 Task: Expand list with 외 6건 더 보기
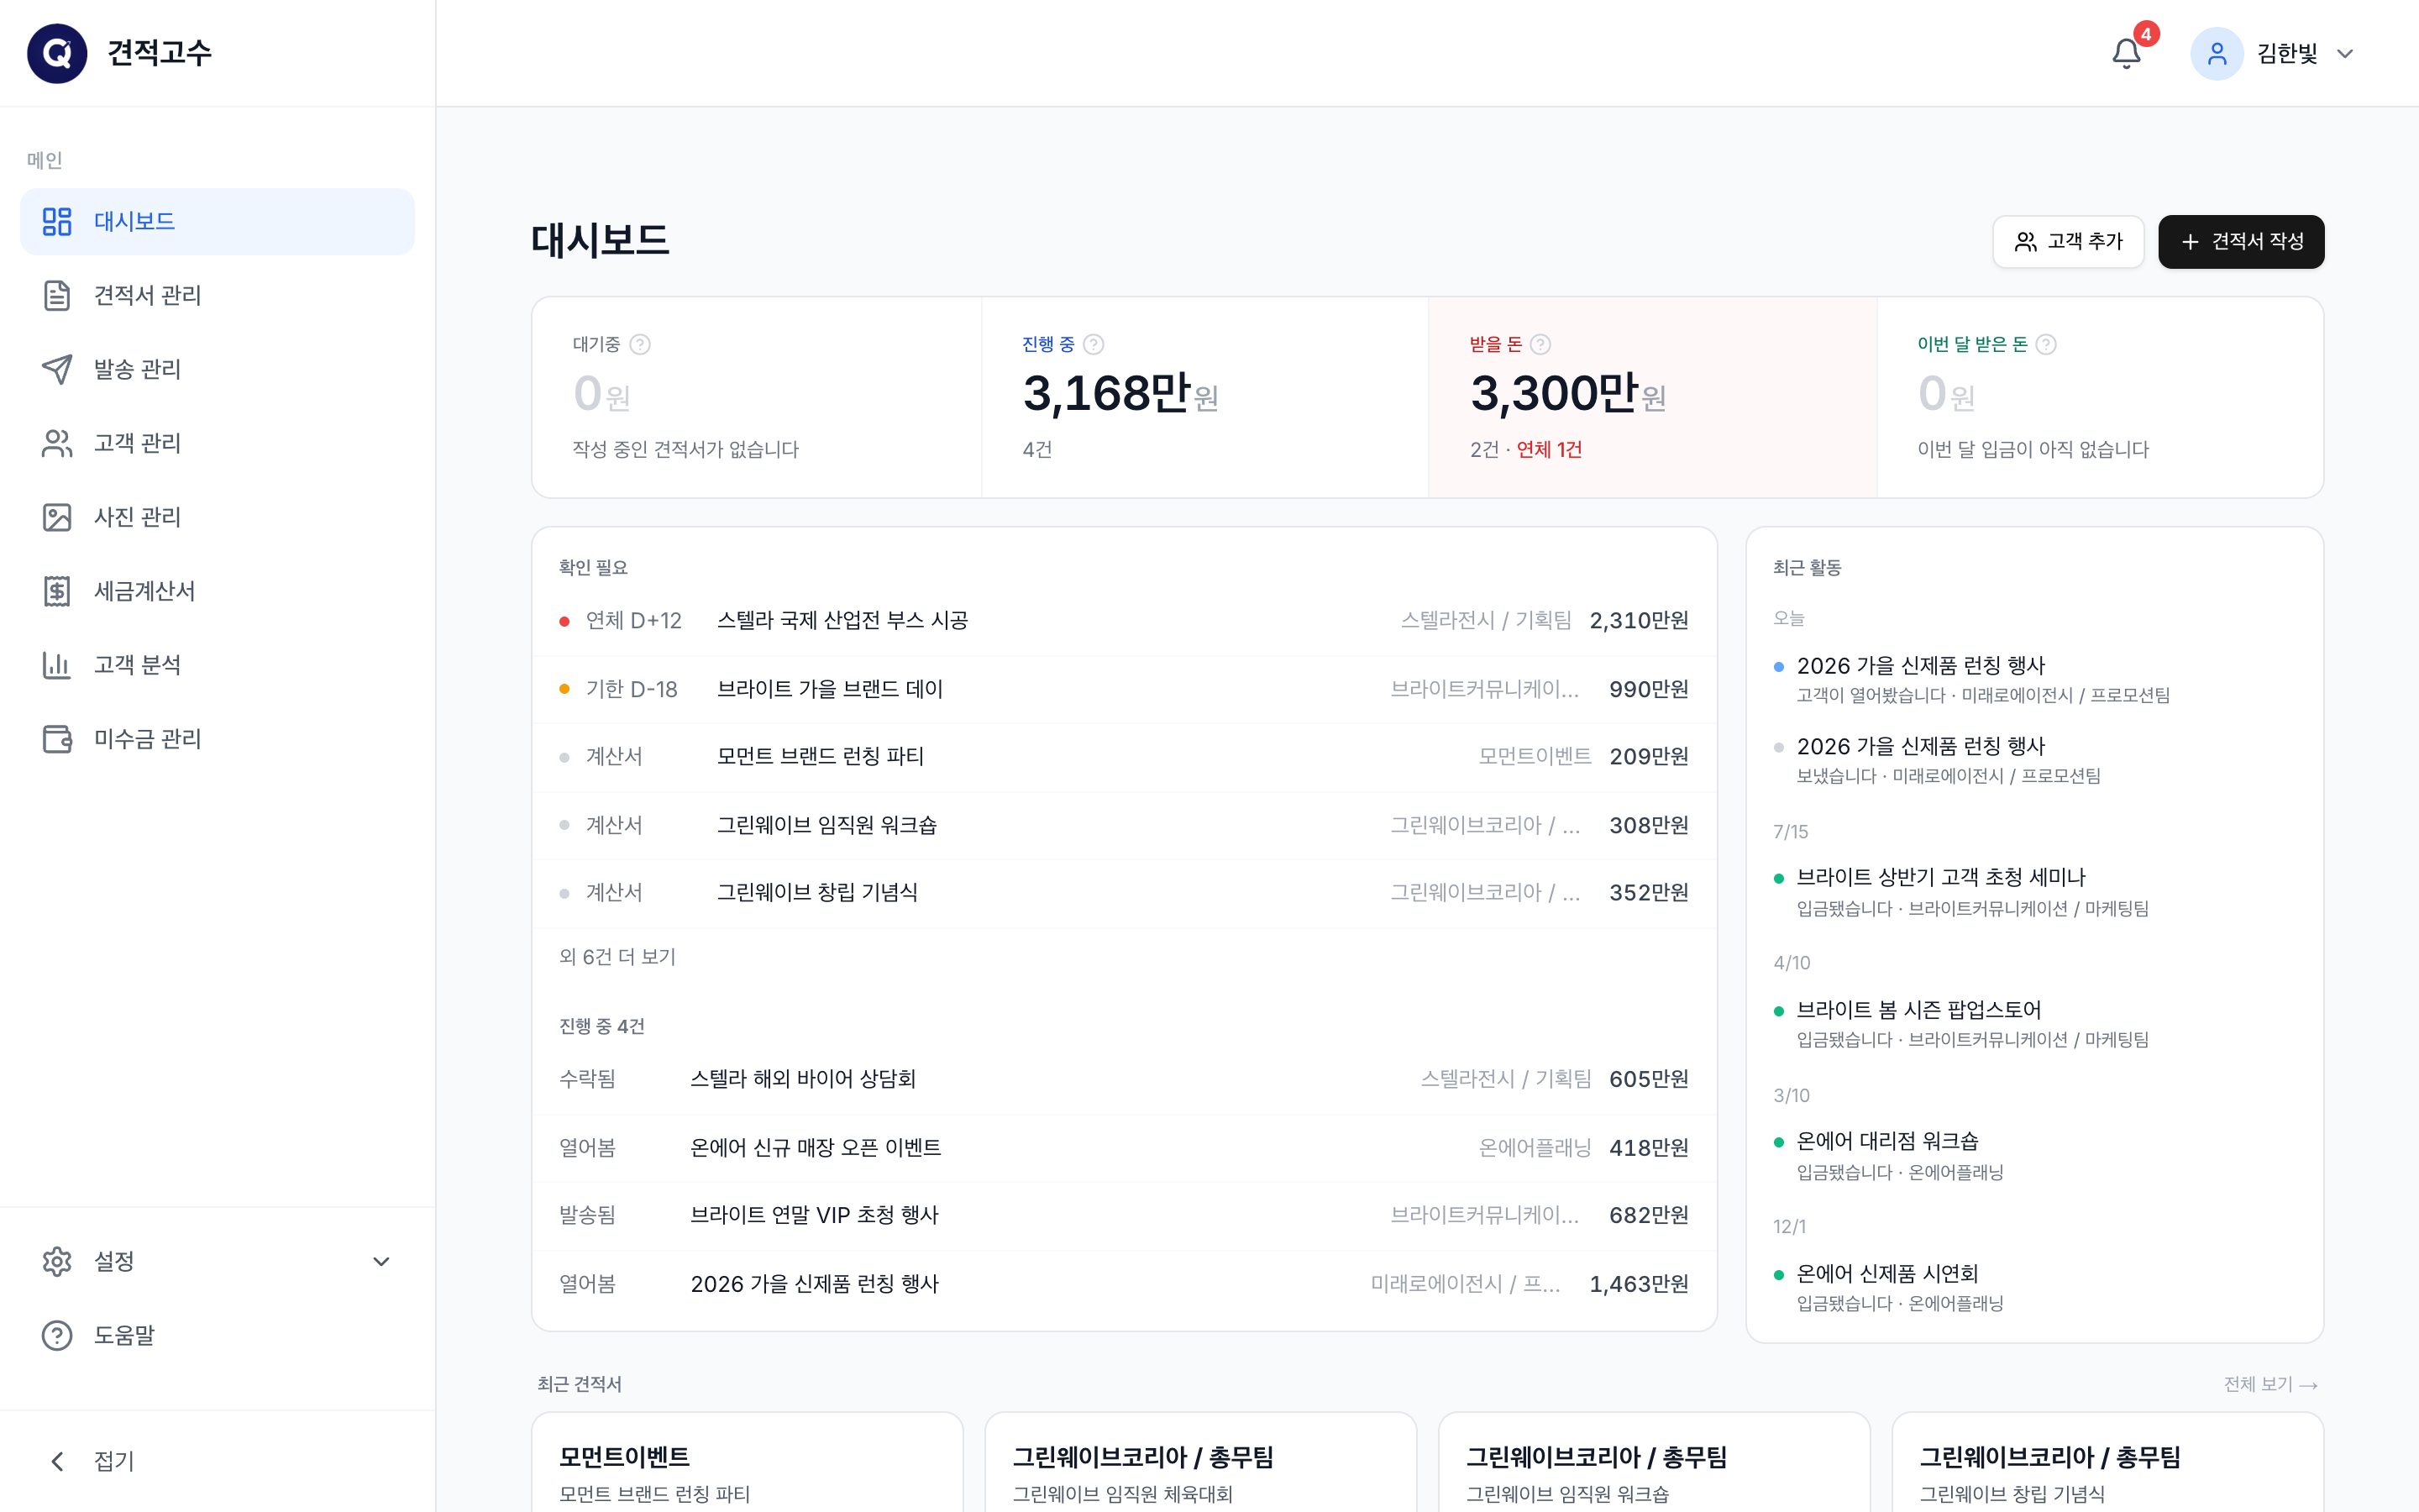[x=617, y=957]
